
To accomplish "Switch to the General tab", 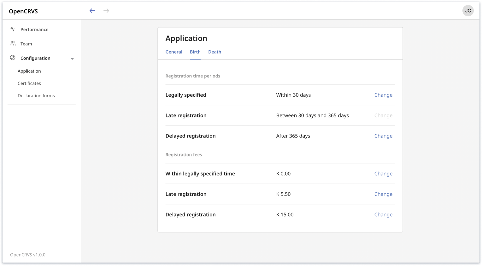I will click(174, 52).
